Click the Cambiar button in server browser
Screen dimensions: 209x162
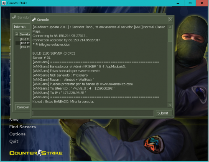coord(23,107)
